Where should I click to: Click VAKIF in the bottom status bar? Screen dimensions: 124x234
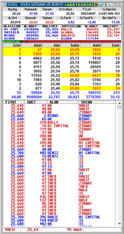pos(10,230)
